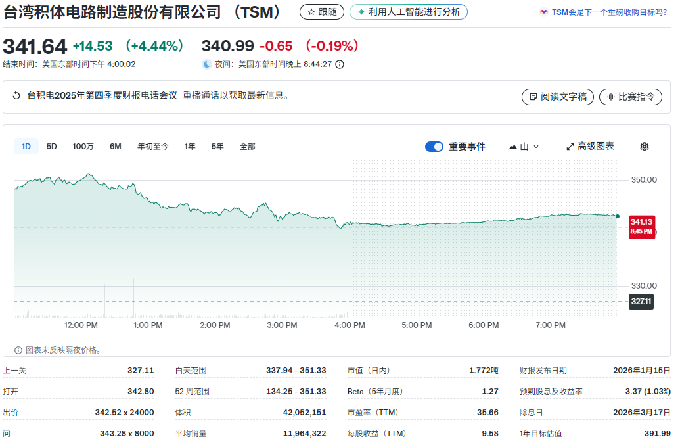Click the expand arrows icon beside 高级图表
This screenshot has width=680, height=443.
[570, 146]
